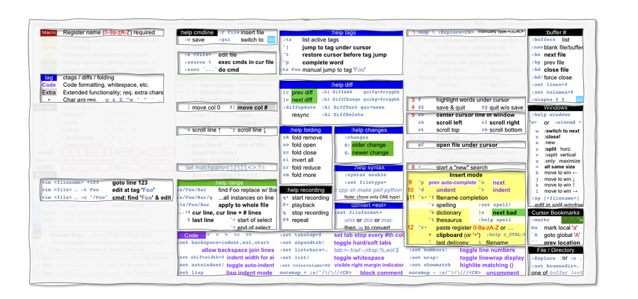The image size is (638, 299).
Task: Click the 'thesaurus' entry
Action: click(449, 220)
